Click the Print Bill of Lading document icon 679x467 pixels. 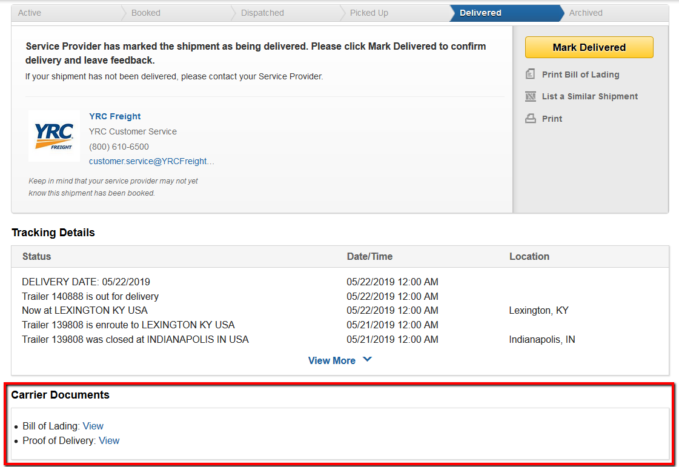tap(531, 75)
